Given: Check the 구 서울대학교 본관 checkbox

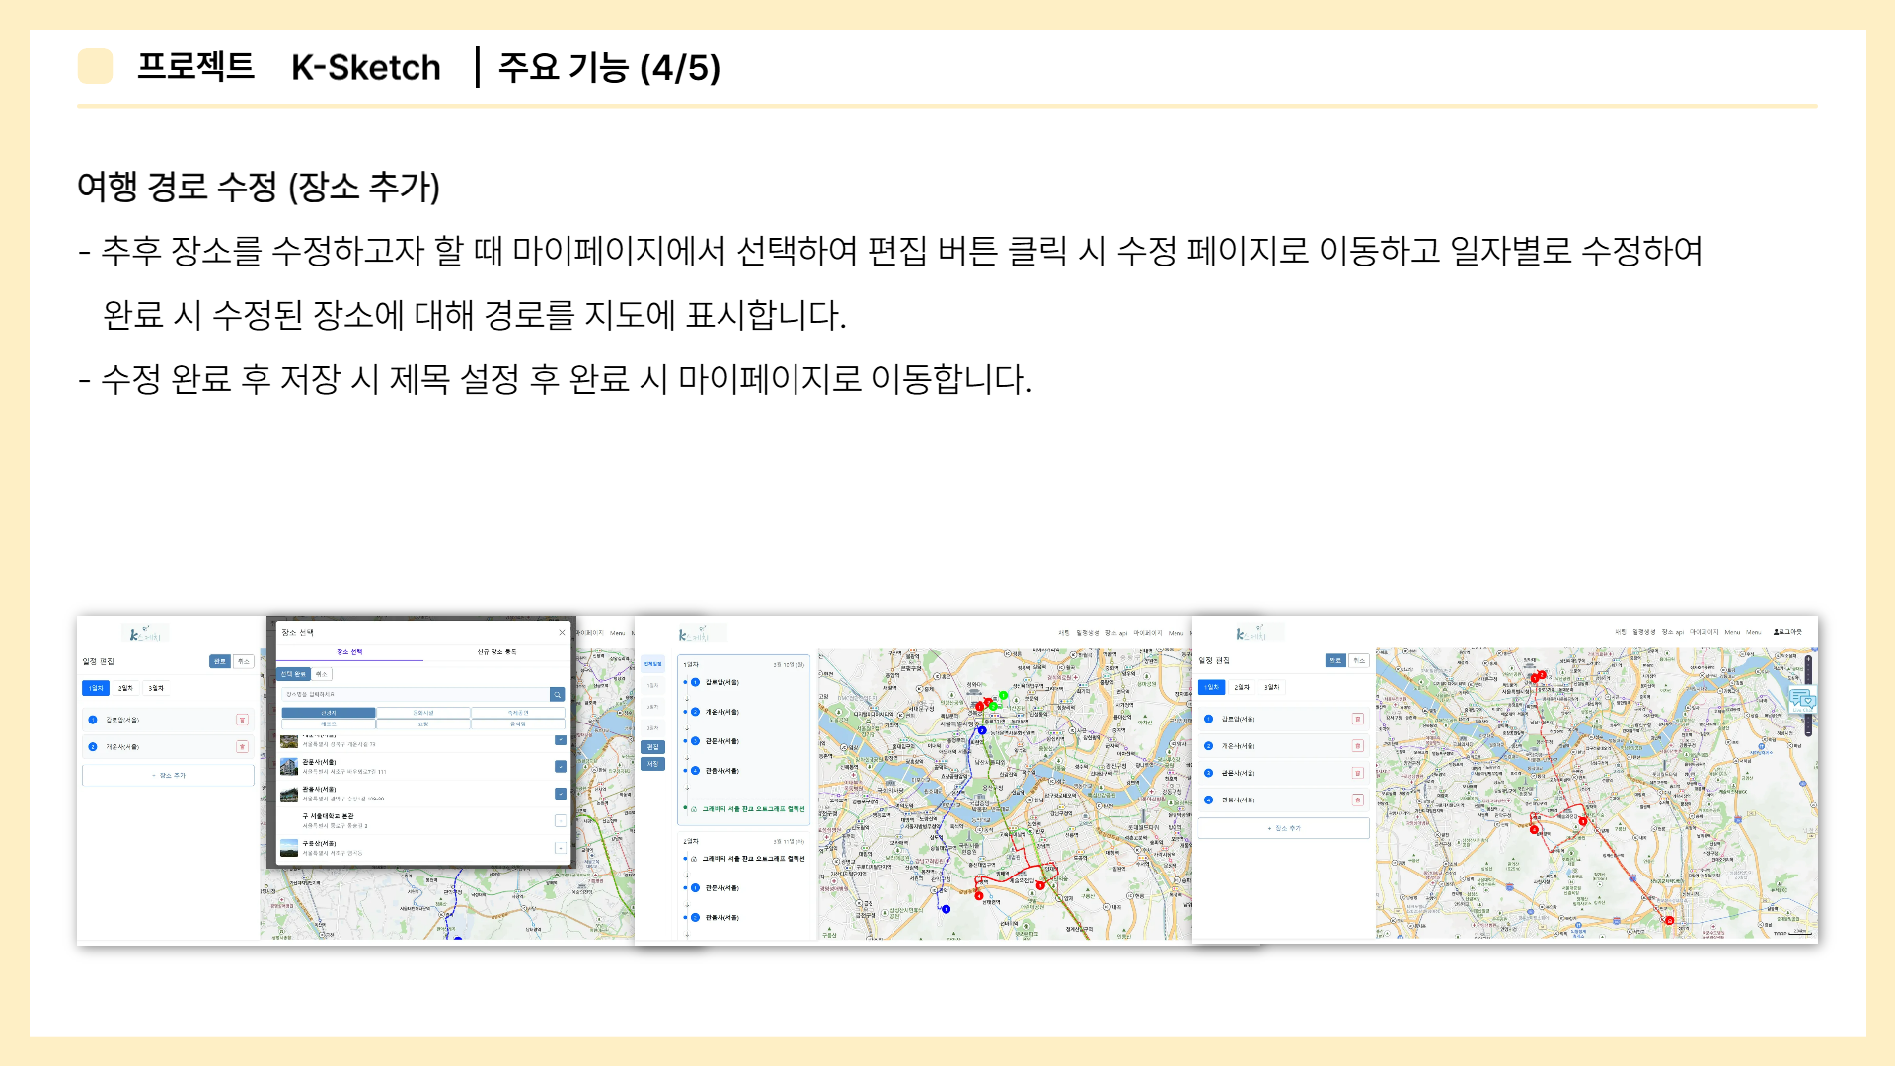Looking at the screenshot, I should coord(560,820).
